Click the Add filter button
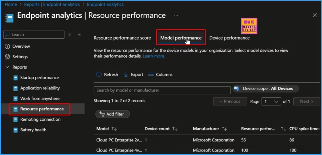This screenshot has height=155, width=322. [x=113, y=114]
